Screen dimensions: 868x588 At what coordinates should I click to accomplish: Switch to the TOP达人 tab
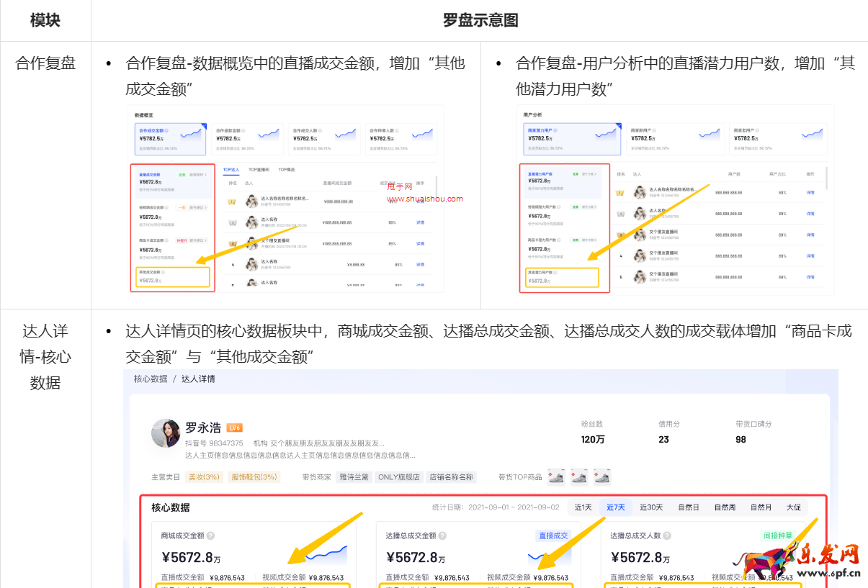pyautogui.click(x=231, y=170)
